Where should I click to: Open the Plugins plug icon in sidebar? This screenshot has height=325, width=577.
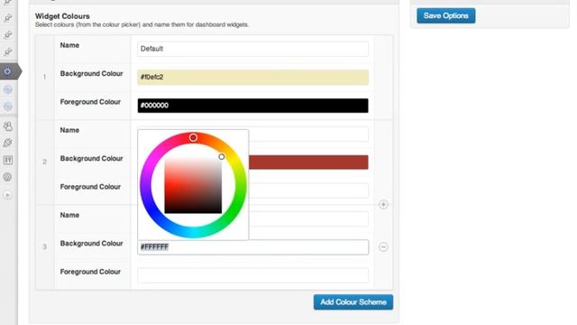click(x=8, y=143)
